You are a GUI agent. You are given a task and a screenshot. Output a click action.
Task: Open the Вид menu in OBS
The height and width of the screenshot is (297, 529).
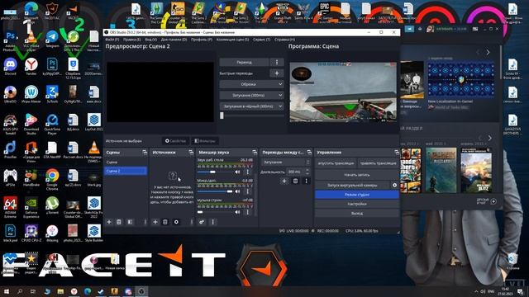(150, 40)
